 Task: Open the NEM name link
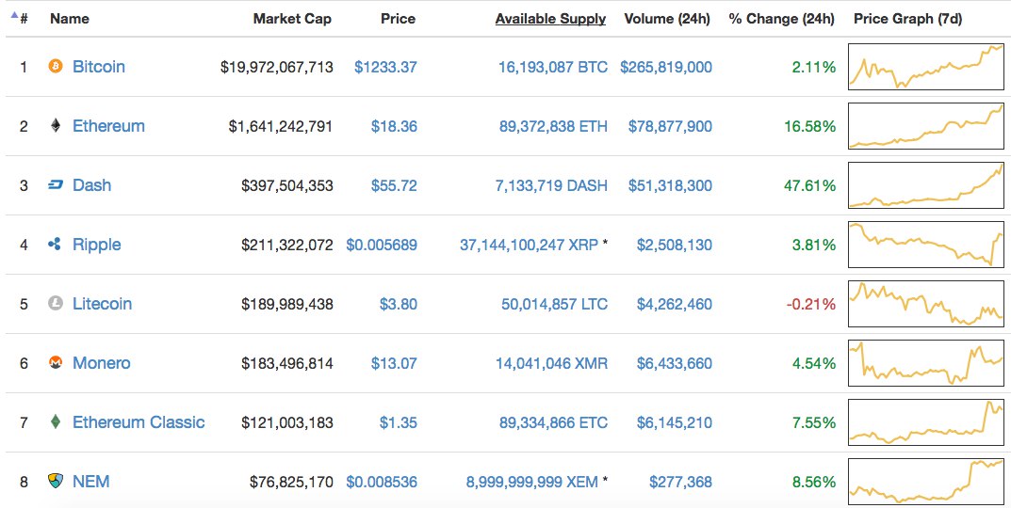[x=90, y=481]
